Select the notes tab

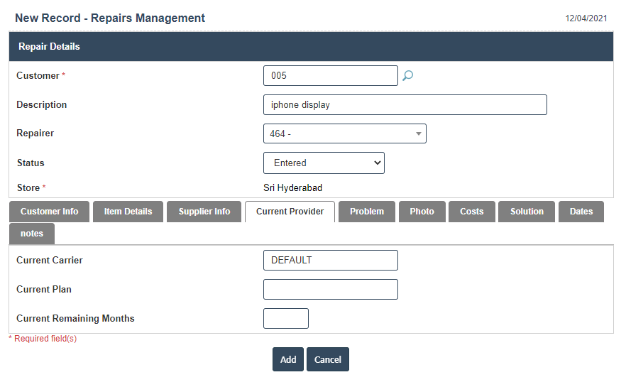coord(32,234)
